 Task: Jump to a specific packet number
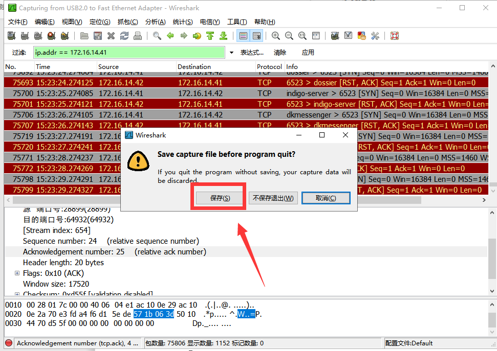click(197, 36)
